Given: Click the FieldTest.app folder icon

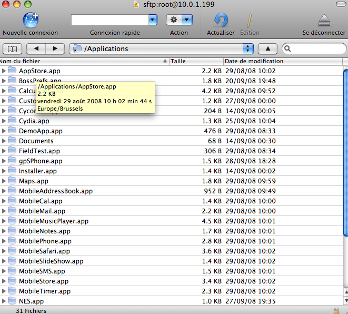Looking at the screenshot, I should (x=12, y=151).
